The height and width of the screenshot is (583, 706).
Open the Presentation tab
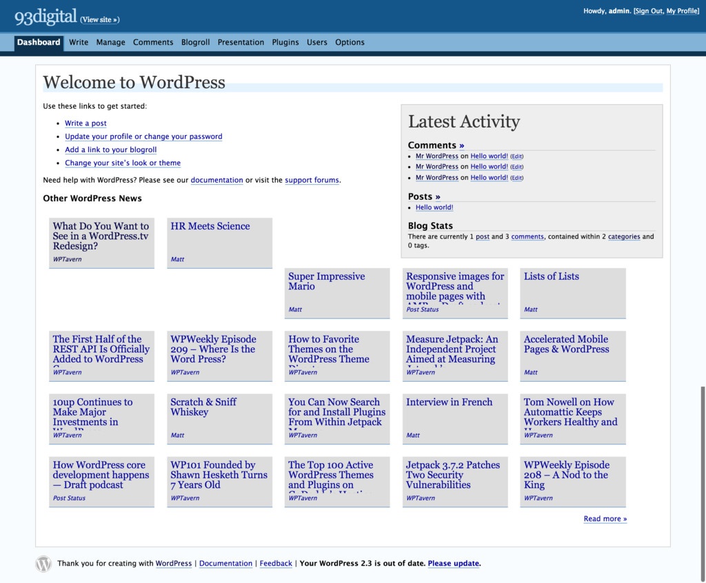coord(241,42)
